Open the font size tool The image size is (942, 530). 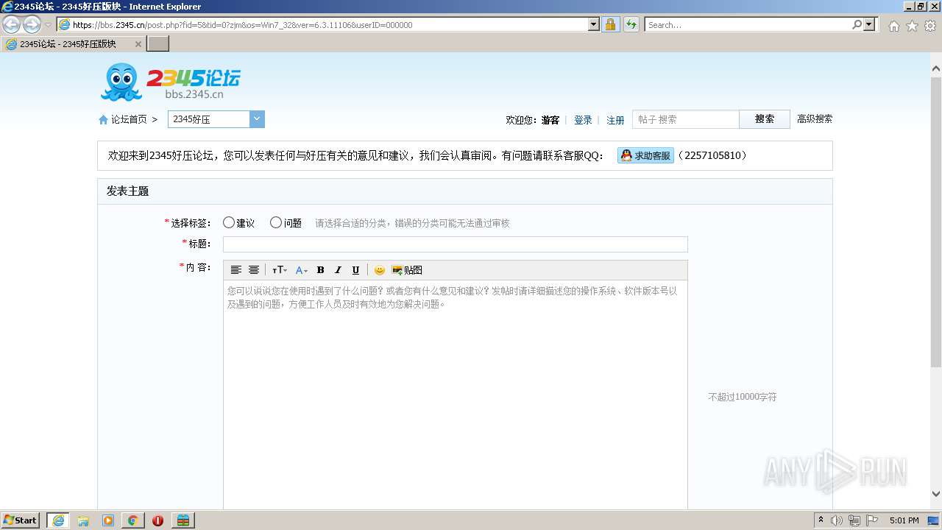click(x=280, y=270)
